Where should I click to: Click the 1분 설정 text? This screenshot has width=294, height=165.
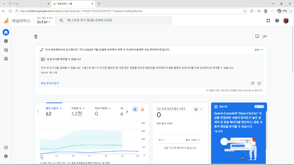click(x=218, y=131)
